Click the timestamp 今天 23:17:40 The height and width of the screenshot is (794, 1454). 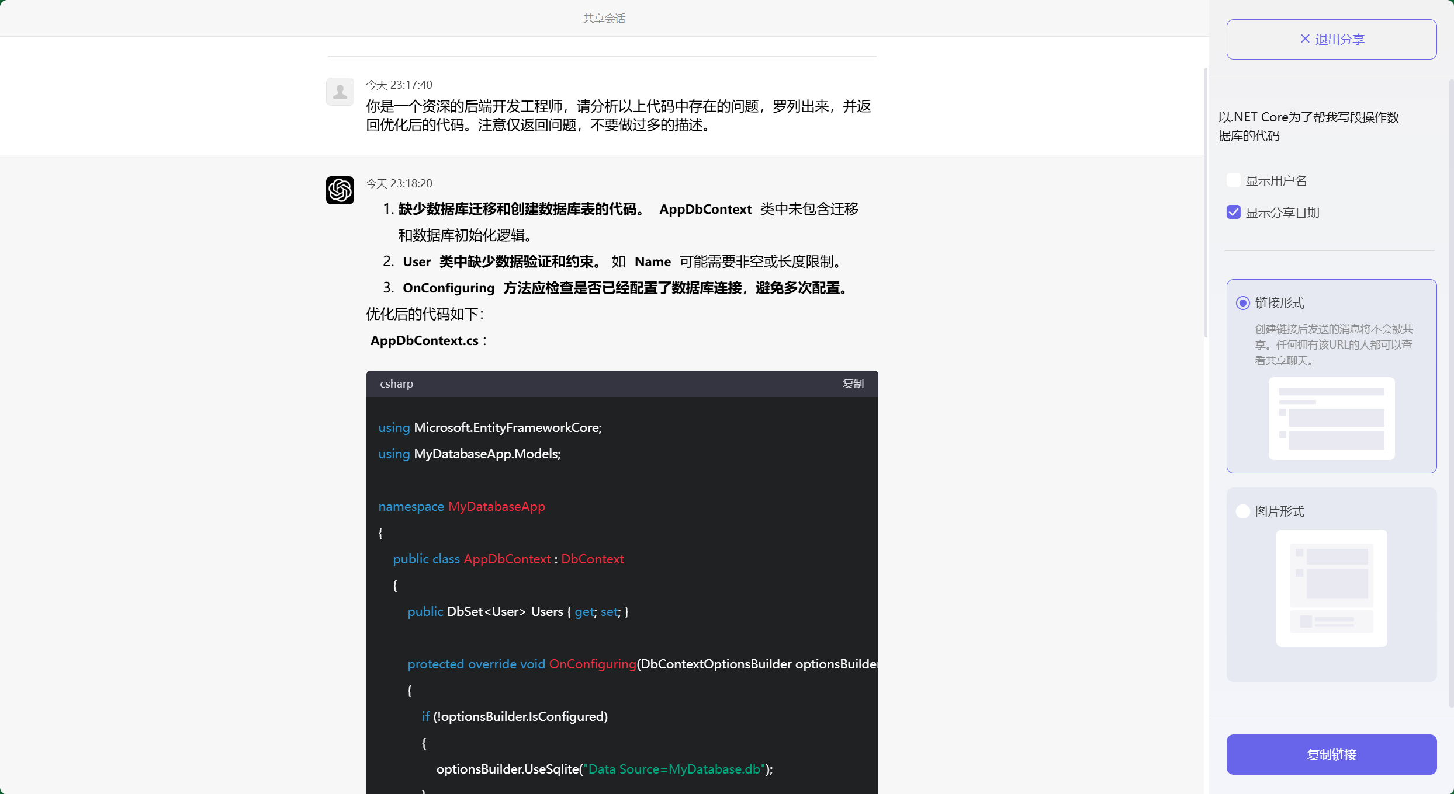click(x=399, y=84)
